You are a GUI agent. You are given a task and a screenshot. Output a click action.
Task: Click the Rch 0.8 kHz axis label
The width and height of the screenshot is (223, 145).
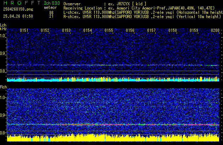pyautogui.click(x=3, y=133)
